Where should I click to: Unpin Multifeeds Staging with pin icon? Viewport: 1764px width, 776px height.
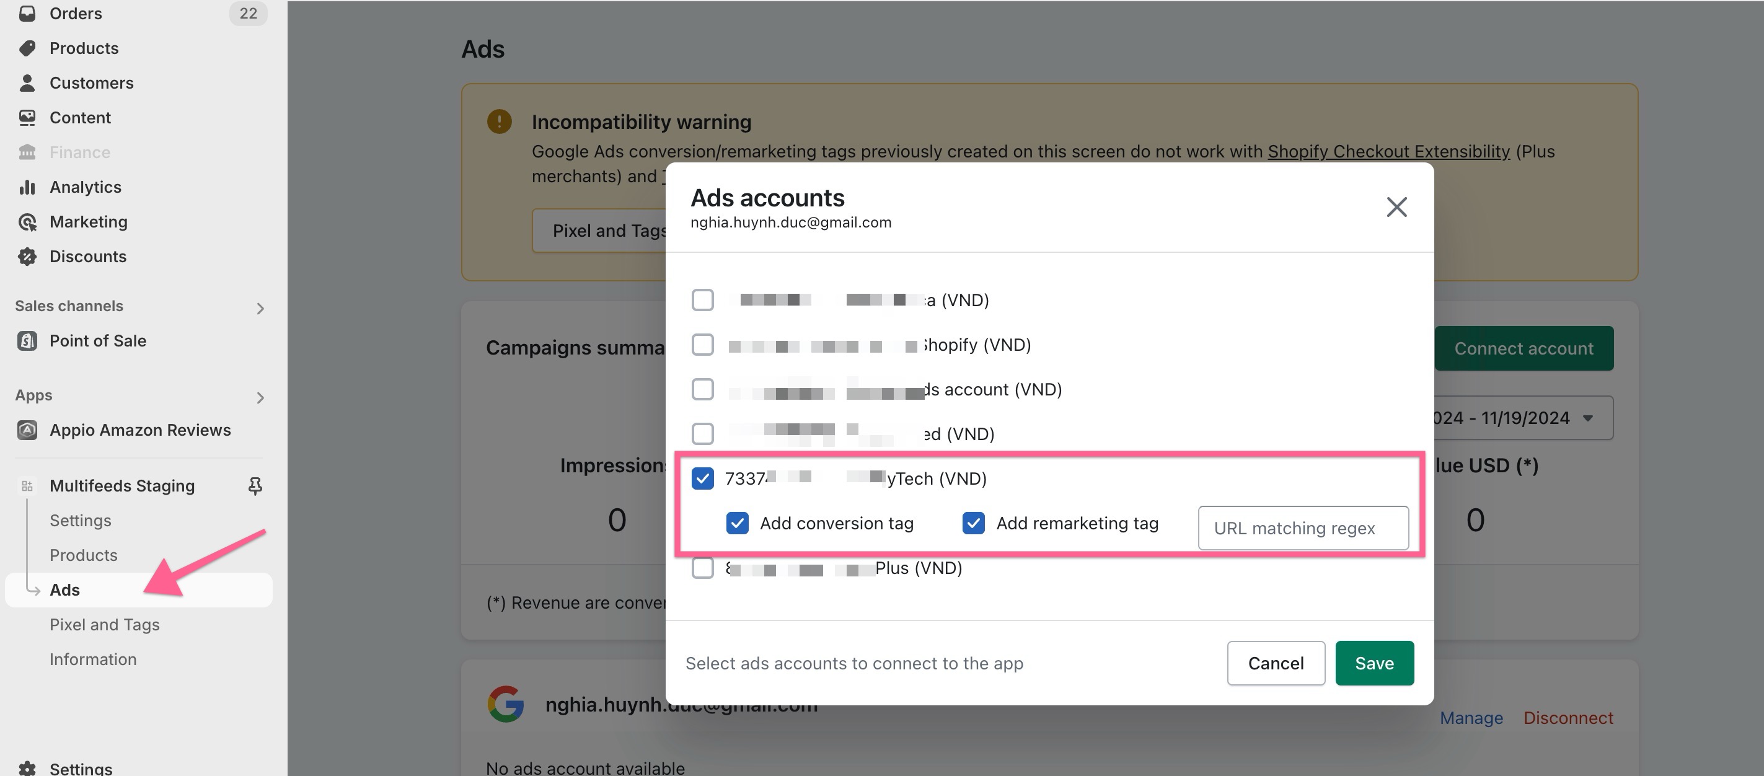[255, 485]
